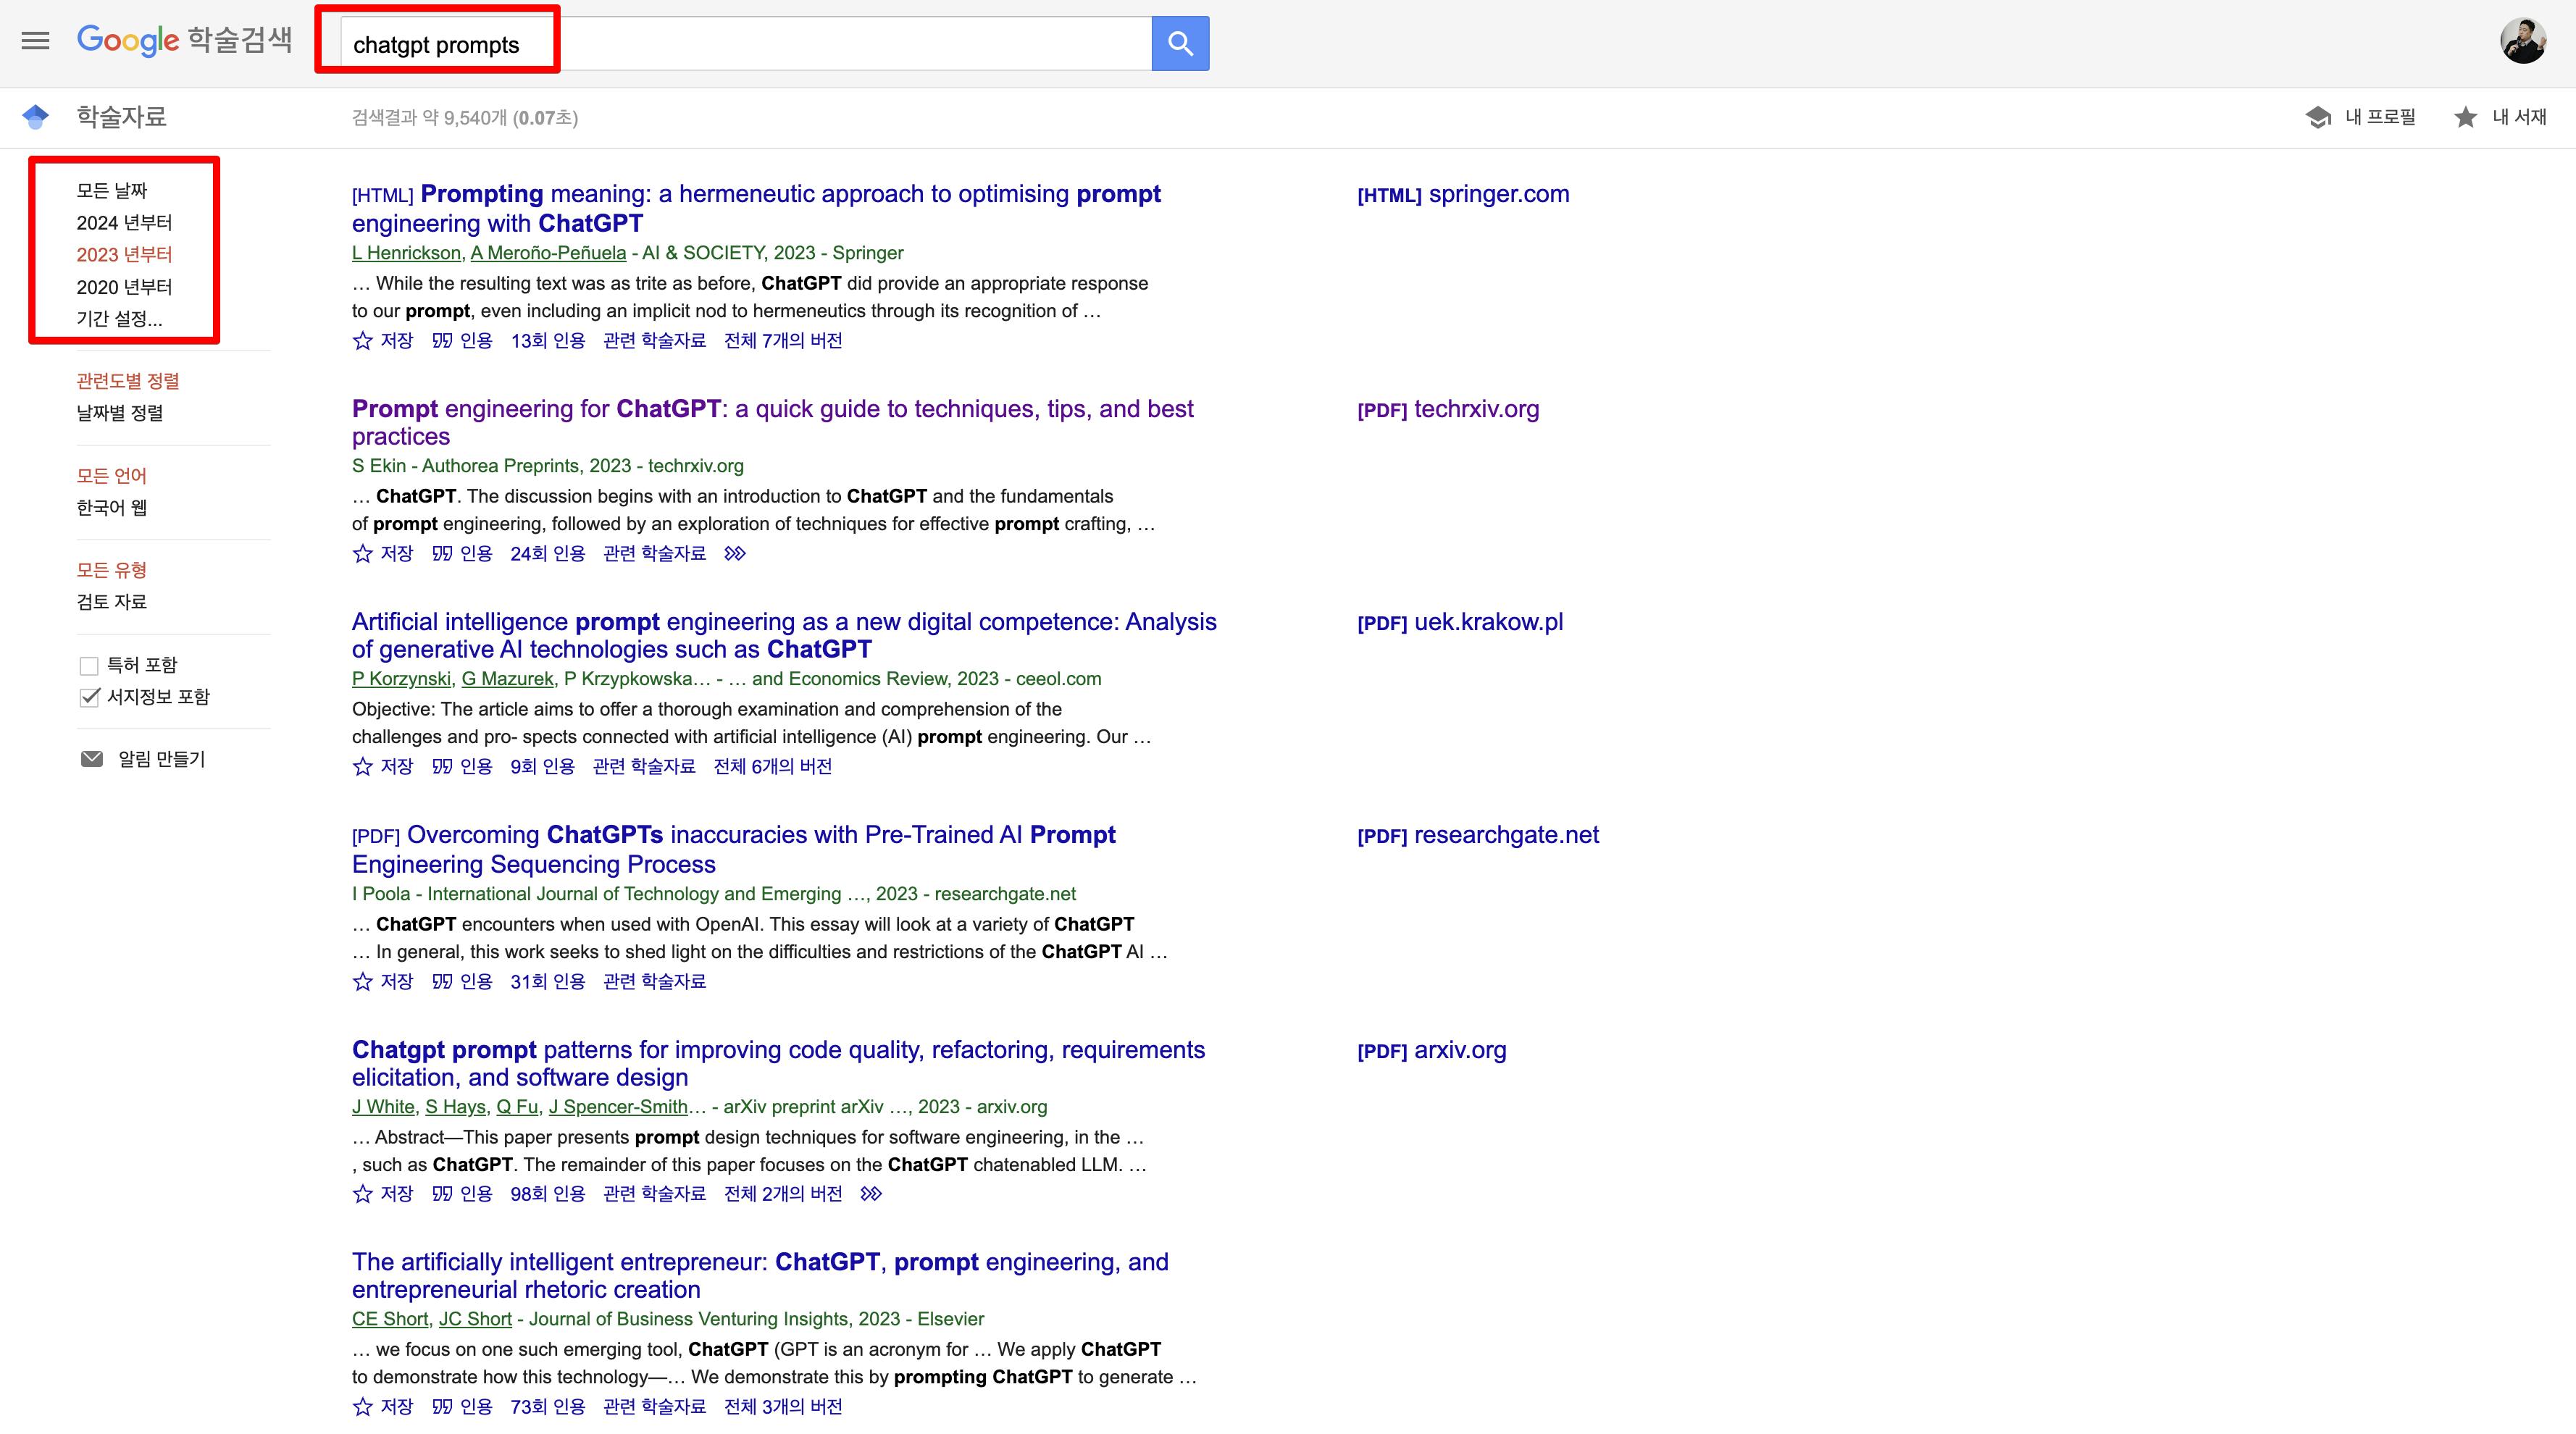Viewport: 2576px width, 1434px height.
Task: Select 모든 날짜 date filter
Action: [112, 190]
